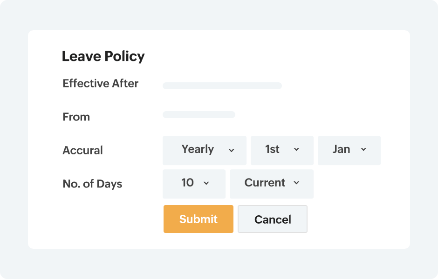This screenshot has width=438, height=279.
Task: Expand the 1st day selector
Action: click(x=281, y=150)
